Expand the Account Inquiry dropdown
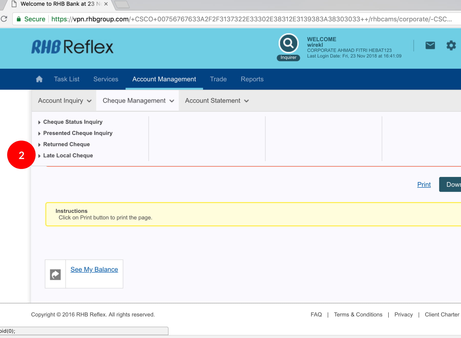461x338 pixels. (x=65, y=101)
